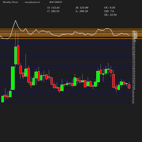Click the munafasutra.in site label

click(32, 2)
